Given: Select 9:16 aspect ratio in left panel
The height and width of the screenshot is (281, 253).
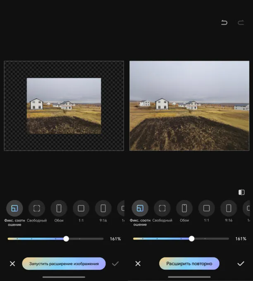Looking at the screenshot, I should tap(103, 208).
